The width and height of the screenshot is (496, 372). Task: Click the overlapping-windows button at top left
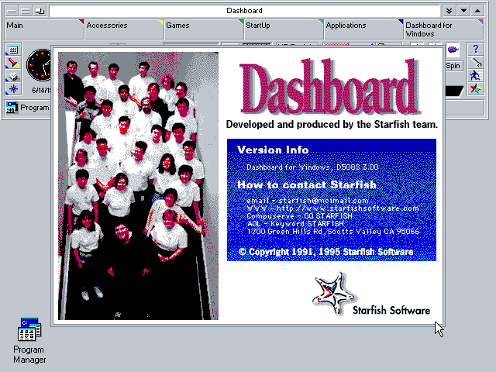click(x=40, y=11)
